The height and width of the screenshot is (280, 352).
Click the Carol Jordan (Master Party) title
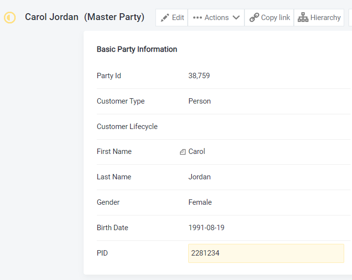(x=85, y=17)
